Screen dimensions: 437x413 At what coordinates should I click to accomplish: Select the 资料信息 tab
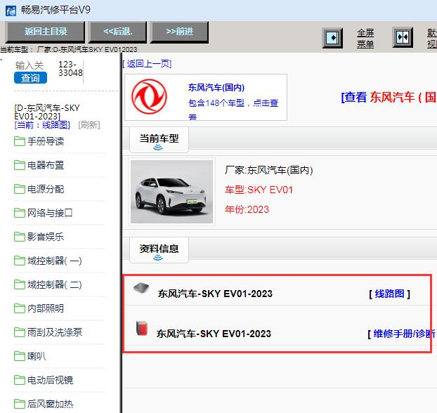pyautogui.click(x=159, y=249)
